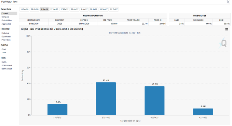Open SOFR Watch tool
Viewport: 232px width, 126px height.
[x=7, y=66]
